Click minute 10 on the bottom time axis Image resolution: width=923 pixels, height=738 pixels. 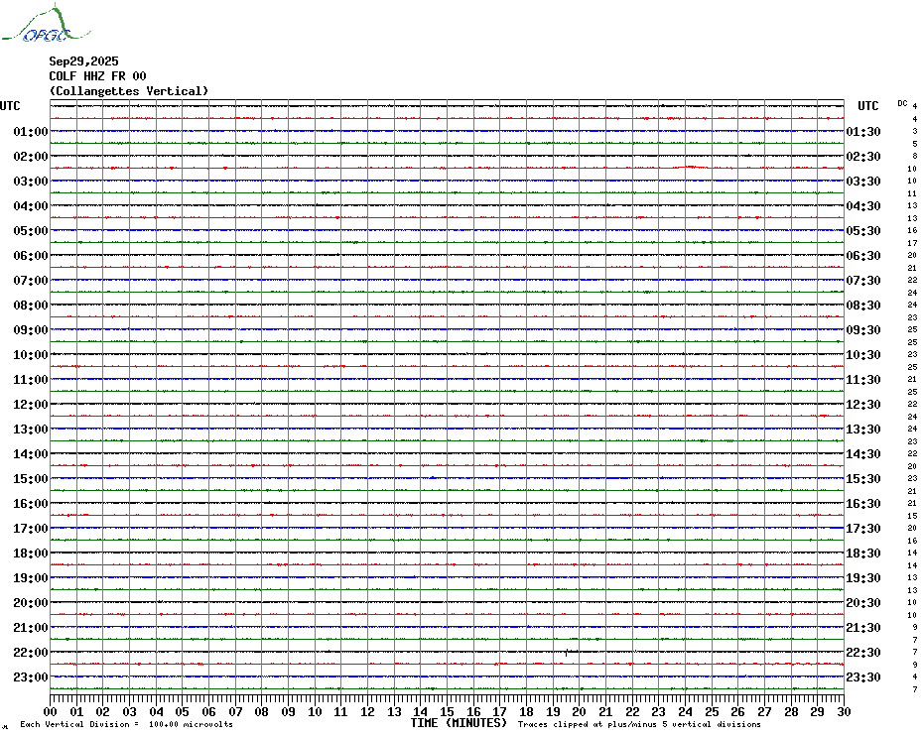coord(315,711)
